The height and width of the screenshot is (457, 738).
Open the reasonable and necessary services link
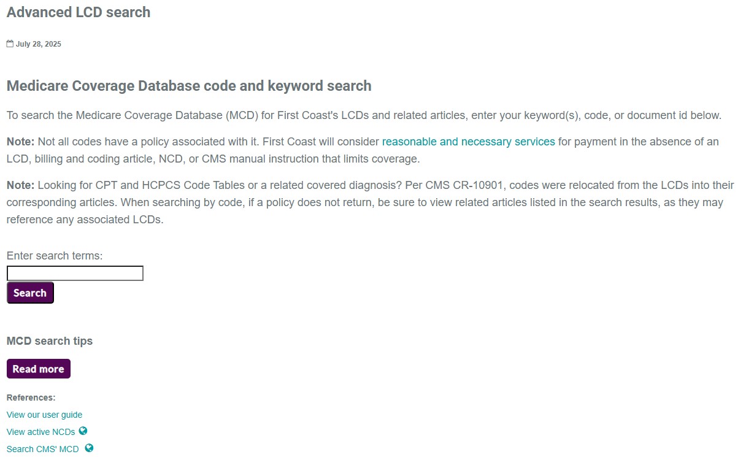click(x=468, y=141)
